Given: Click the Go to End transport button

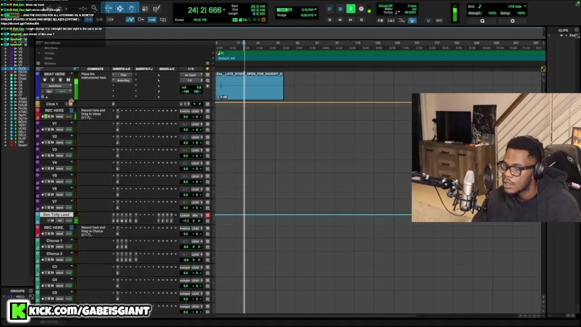Looking at the screenshot, I should [x=361, y=20].
